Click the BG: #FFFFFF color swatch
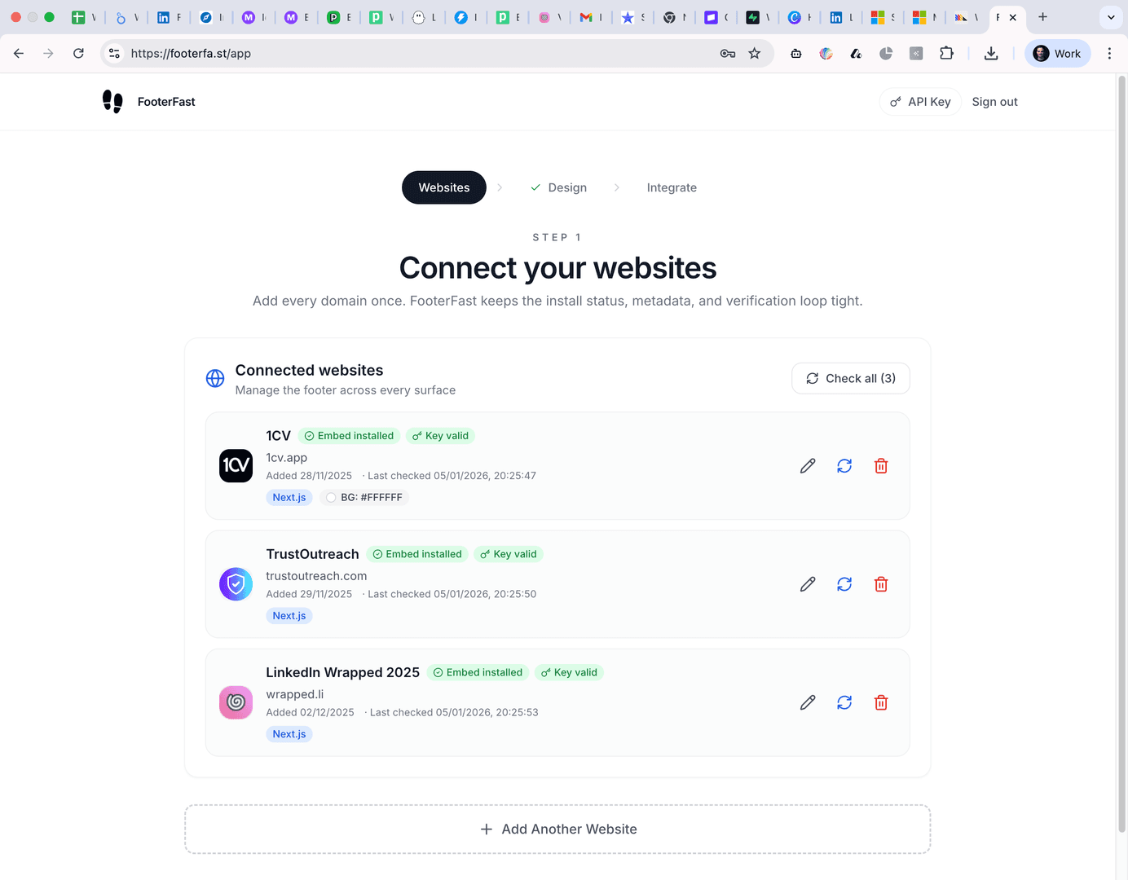Viewport: 1128px width, 880px height. tap(331, 498)
